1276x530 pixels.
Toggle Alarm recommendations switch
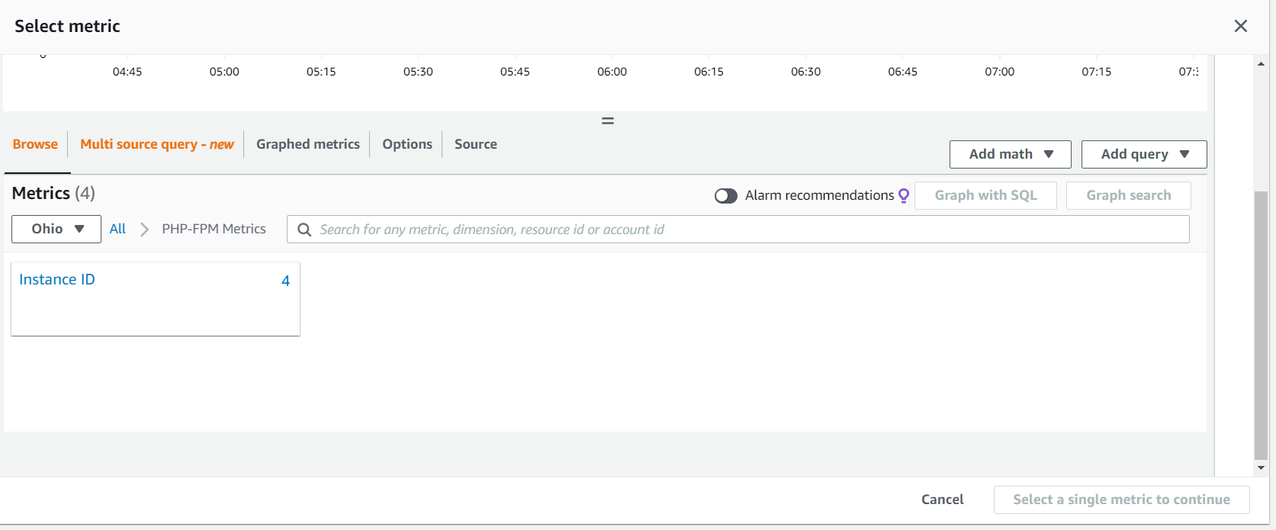coord(725,196)
